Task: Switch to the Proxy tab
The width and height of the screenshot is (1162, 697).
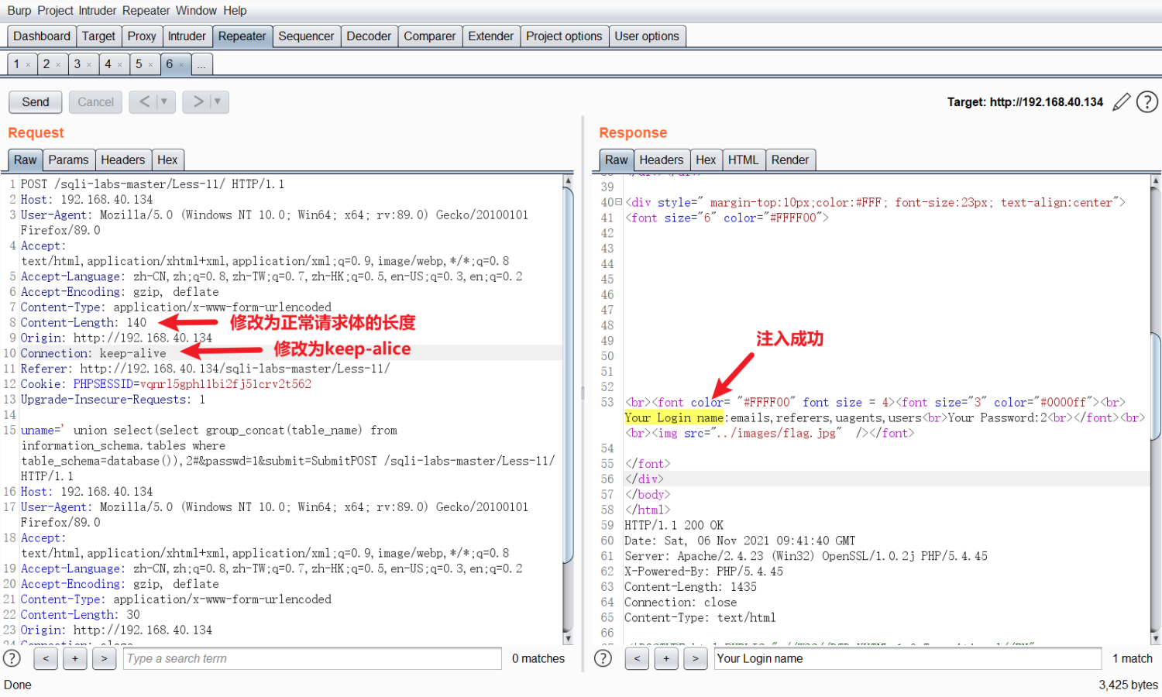Action: (142, 36)
